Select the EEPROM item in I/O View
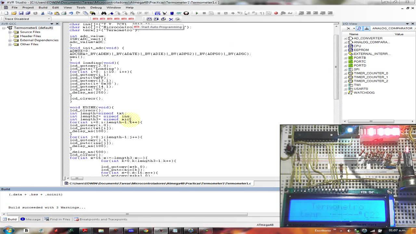The height and width of the screenshot is (234, 416). 361,50
